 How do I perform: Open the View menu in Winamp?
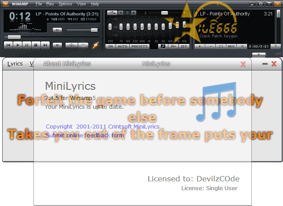pyautogui.click(x=81, y=4)
